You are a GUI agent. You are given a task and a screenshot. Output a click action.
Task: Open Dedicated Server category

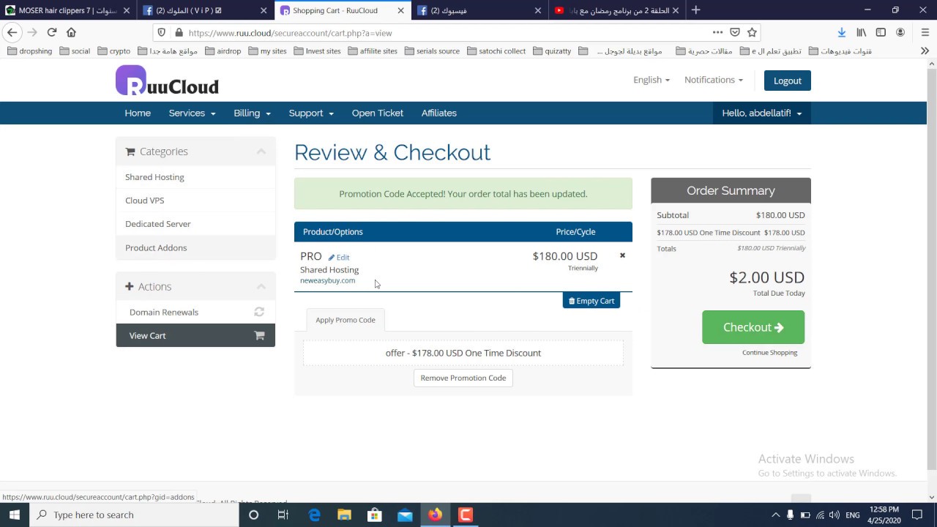[195, 224]
